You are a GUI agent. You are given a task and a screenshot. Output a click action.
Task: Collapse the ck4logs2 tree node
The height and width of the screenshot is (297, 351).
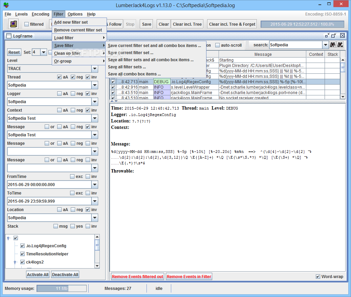[15, 262]
